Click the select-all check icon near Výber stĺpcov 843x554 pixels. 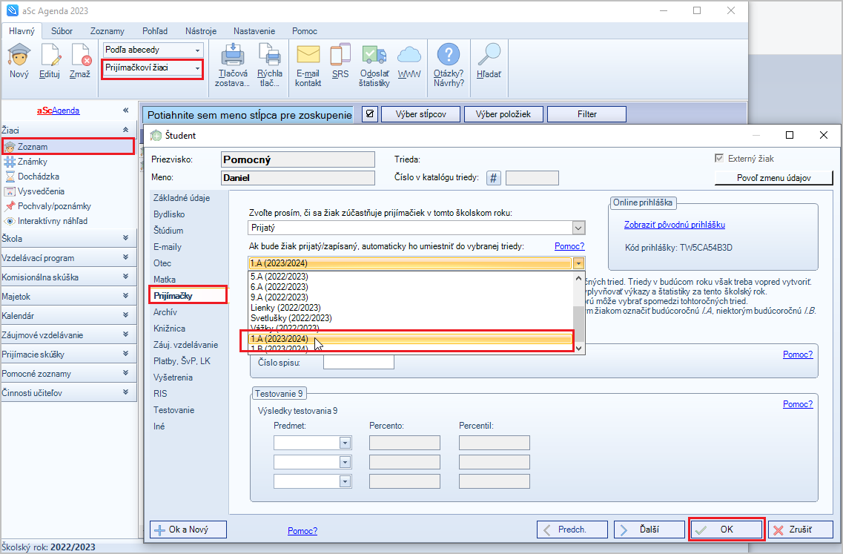pyautogui.click(x=370, y=114)
